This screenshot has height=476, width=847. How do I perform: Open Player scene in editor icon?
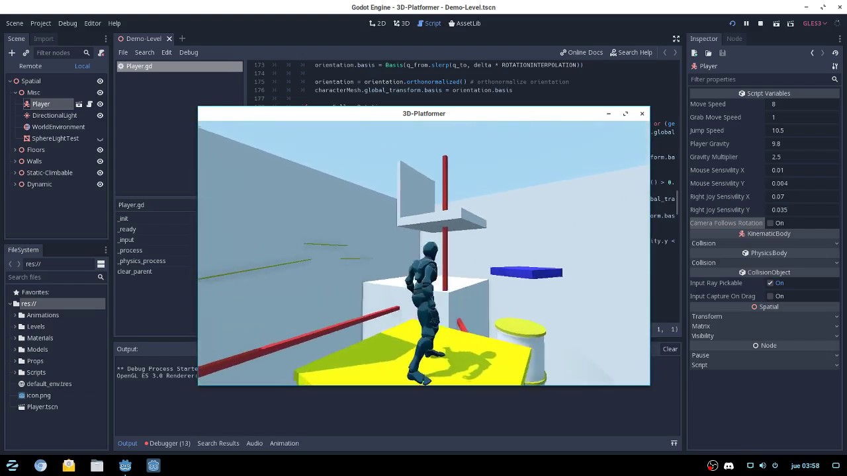coord(79,104)
